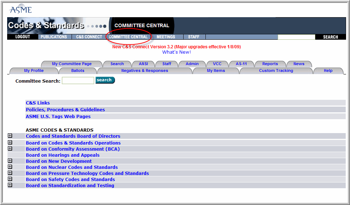Click the Committee Search input field
This screenshot has width=350, height=205.
(78, 80)
